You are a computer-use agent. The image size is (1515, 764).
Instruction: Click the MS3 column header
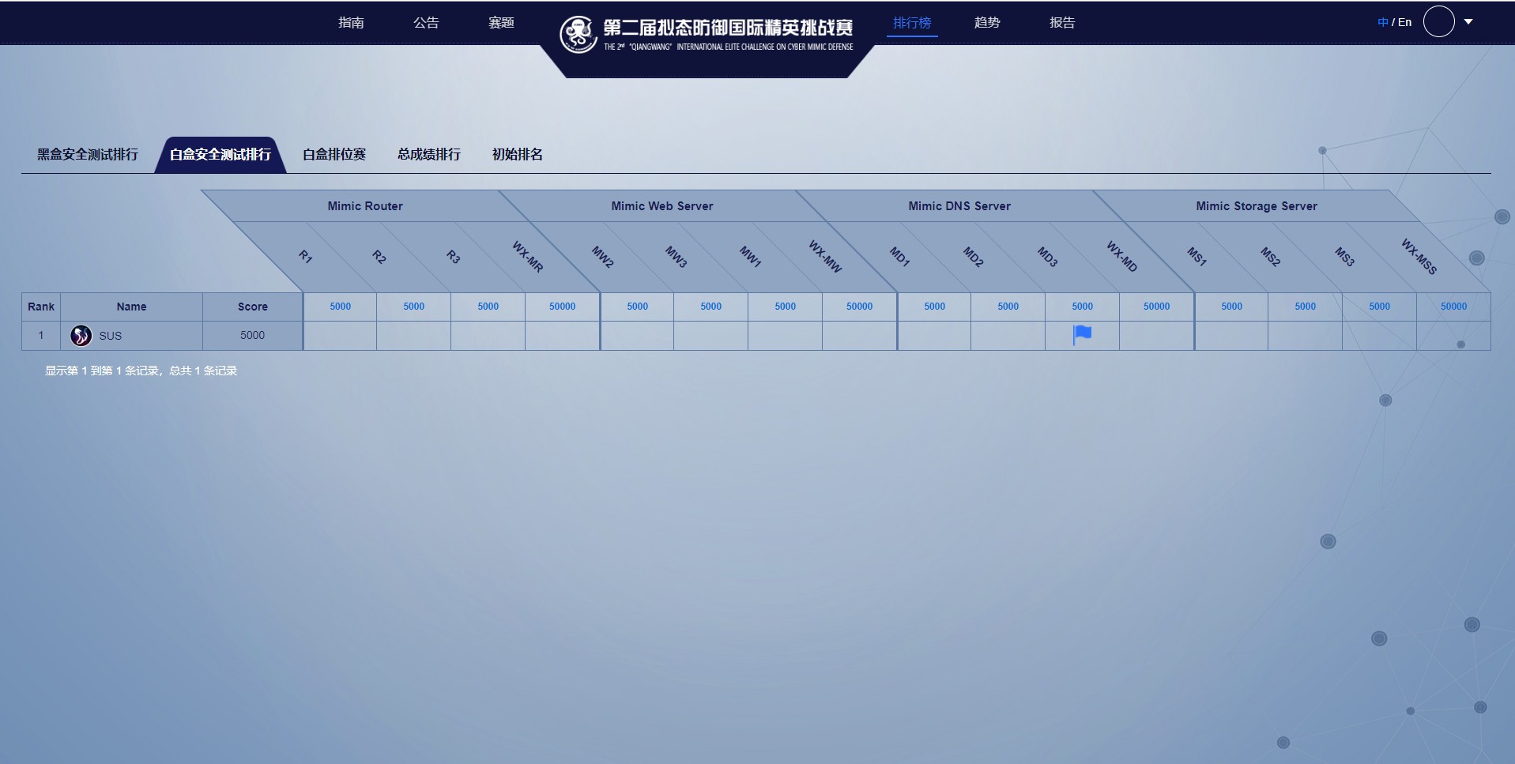click(1344, 257)
